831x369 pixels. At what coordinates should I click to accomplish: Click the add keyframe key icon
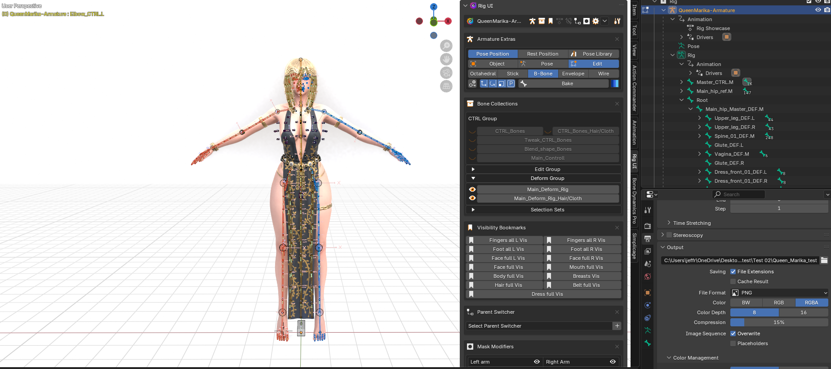472,83
